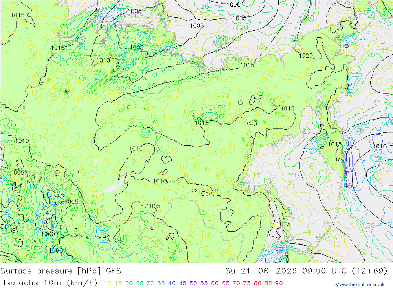Click legend value 40 in isotach scale
393x288 pixels.
click(x=172, y=283)
